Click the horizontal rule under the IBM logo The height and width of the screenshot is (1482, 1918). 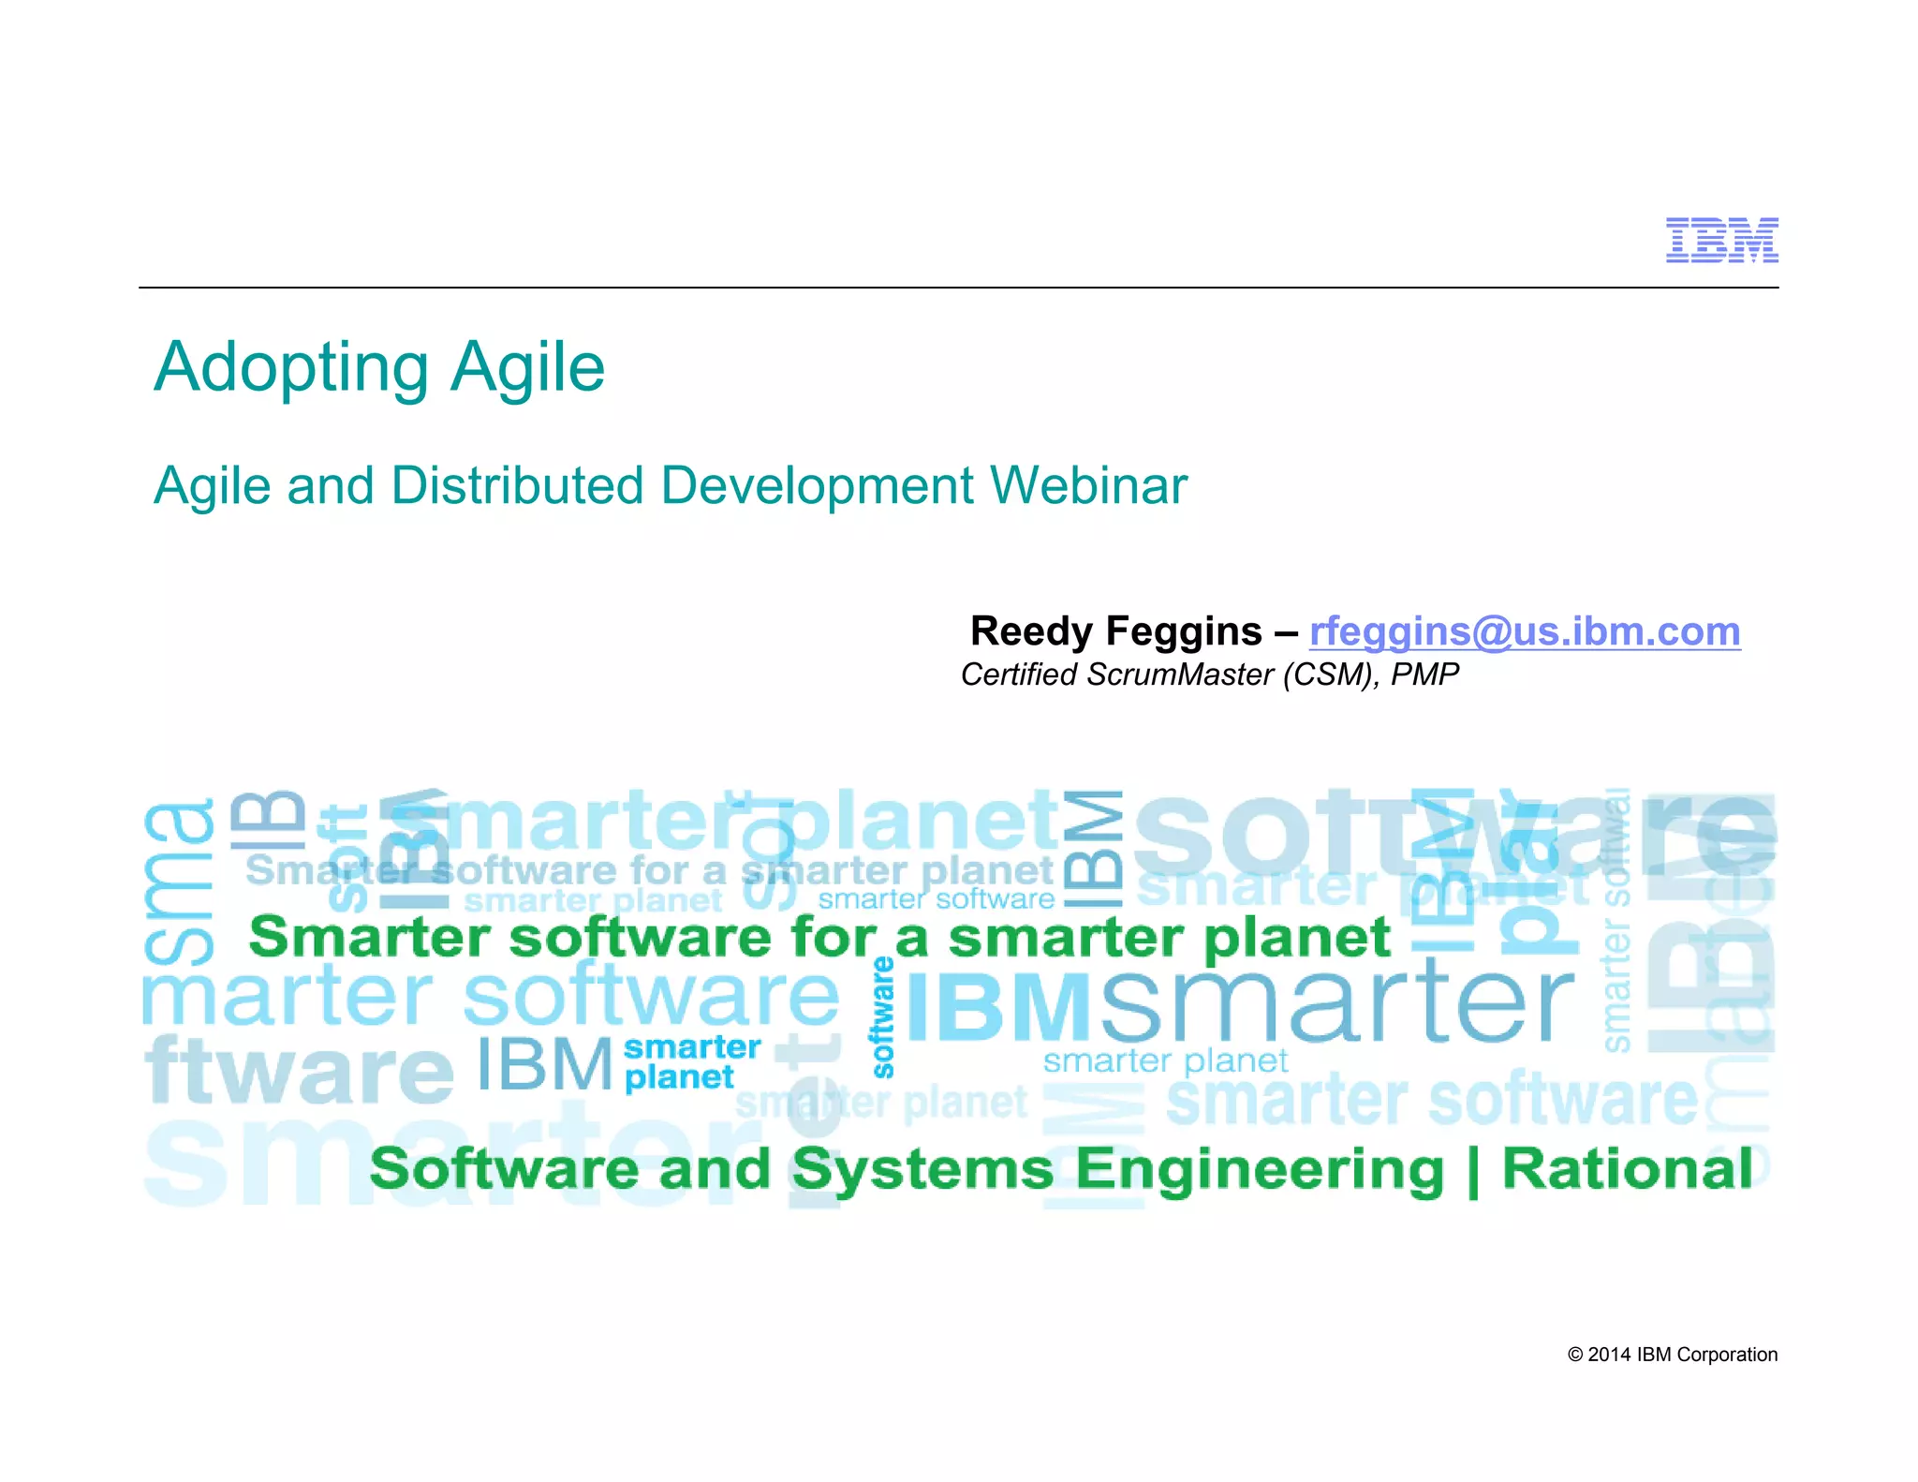tap(958, 288)
